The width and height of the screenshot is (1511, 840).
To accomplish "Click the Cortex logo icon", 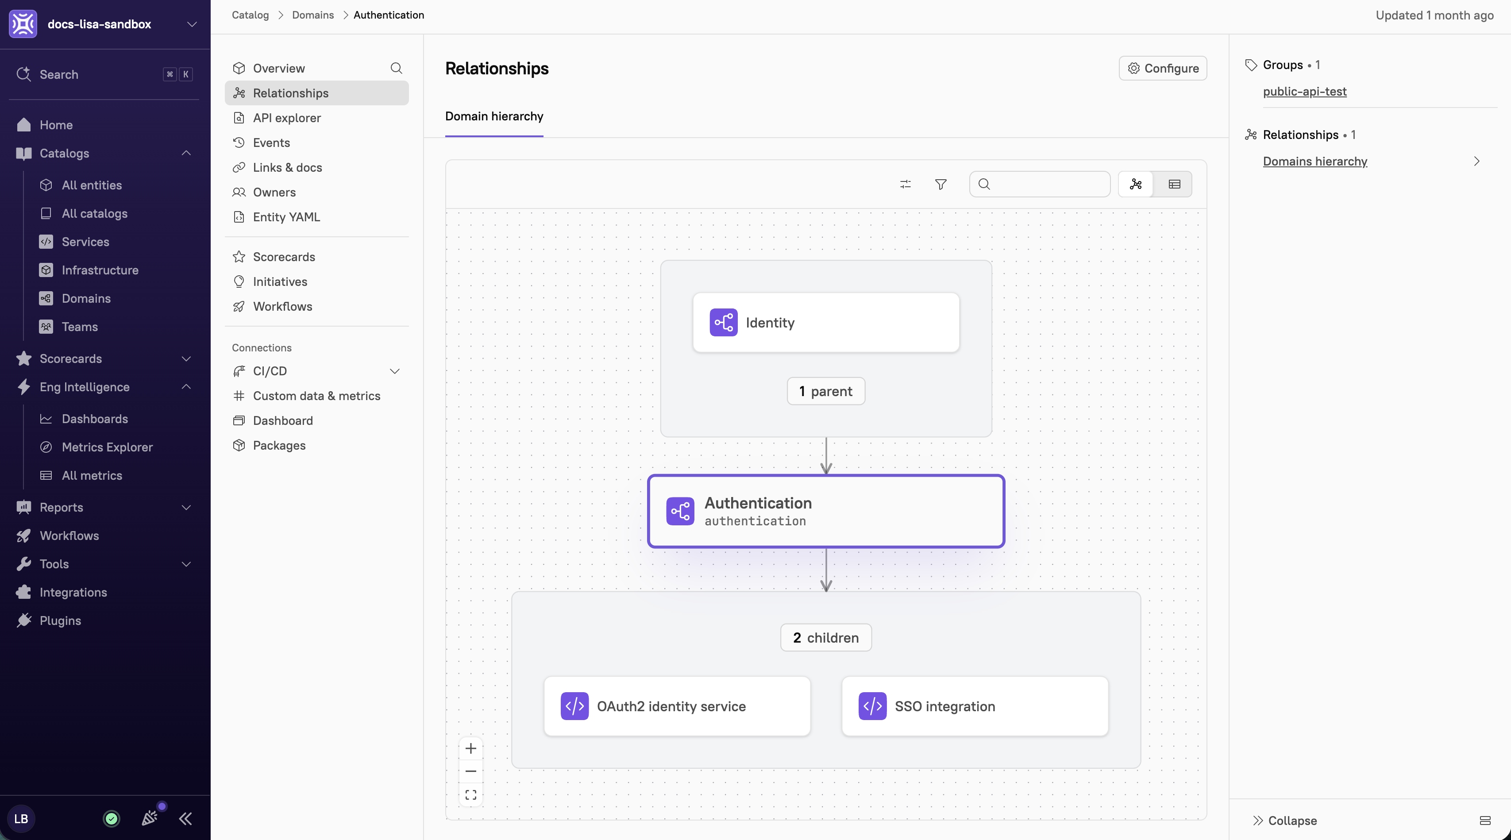I will pos(23,24).
